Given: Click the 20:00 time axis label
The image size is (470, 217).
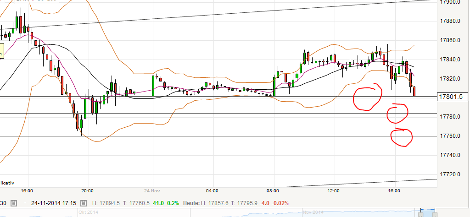Looking at the screenshot, I should [x=88, y=191].
